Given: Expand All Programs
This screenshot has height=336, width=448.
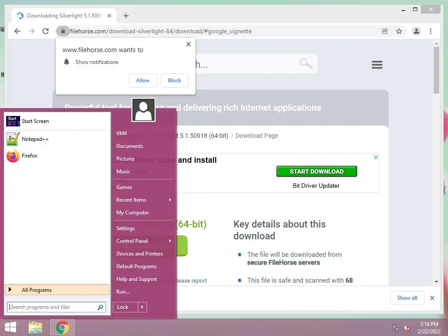Looking at the screenshot, I should point(57,290).
